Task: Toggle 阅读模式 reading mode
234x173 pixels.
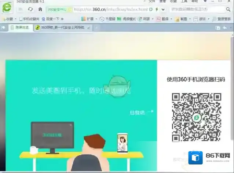Action: [x=127, y=19]
